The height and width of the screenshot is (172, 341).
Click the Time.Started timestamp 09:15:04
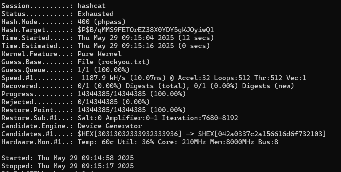pyautogui.click(x=138, y=38)
